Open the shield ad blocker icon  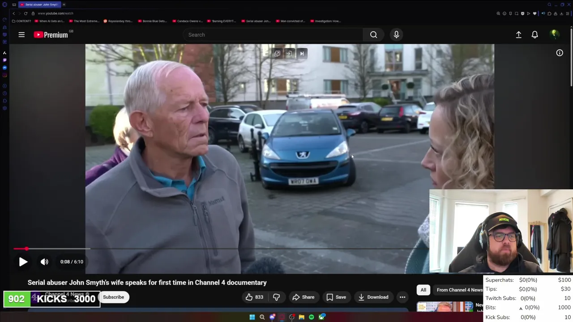pyautogui.click(x=522, y=13)
